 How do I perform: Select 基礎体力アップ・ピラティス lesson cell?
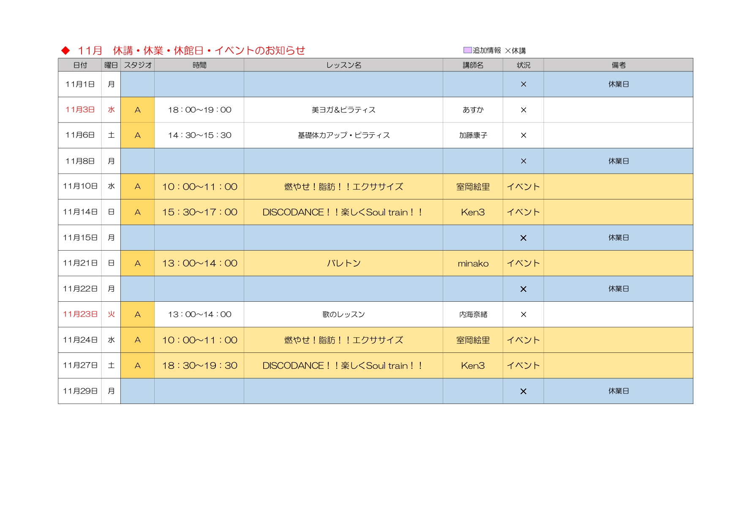[343, 135]
